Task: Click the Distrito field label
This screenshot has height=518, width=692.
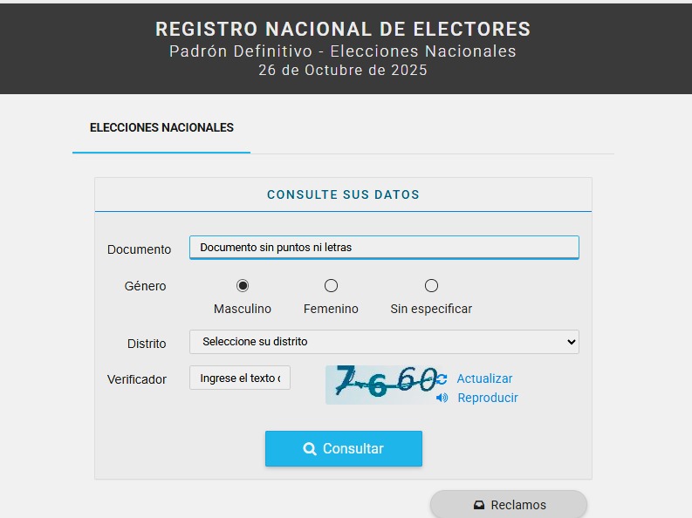Action: point(147,344)
